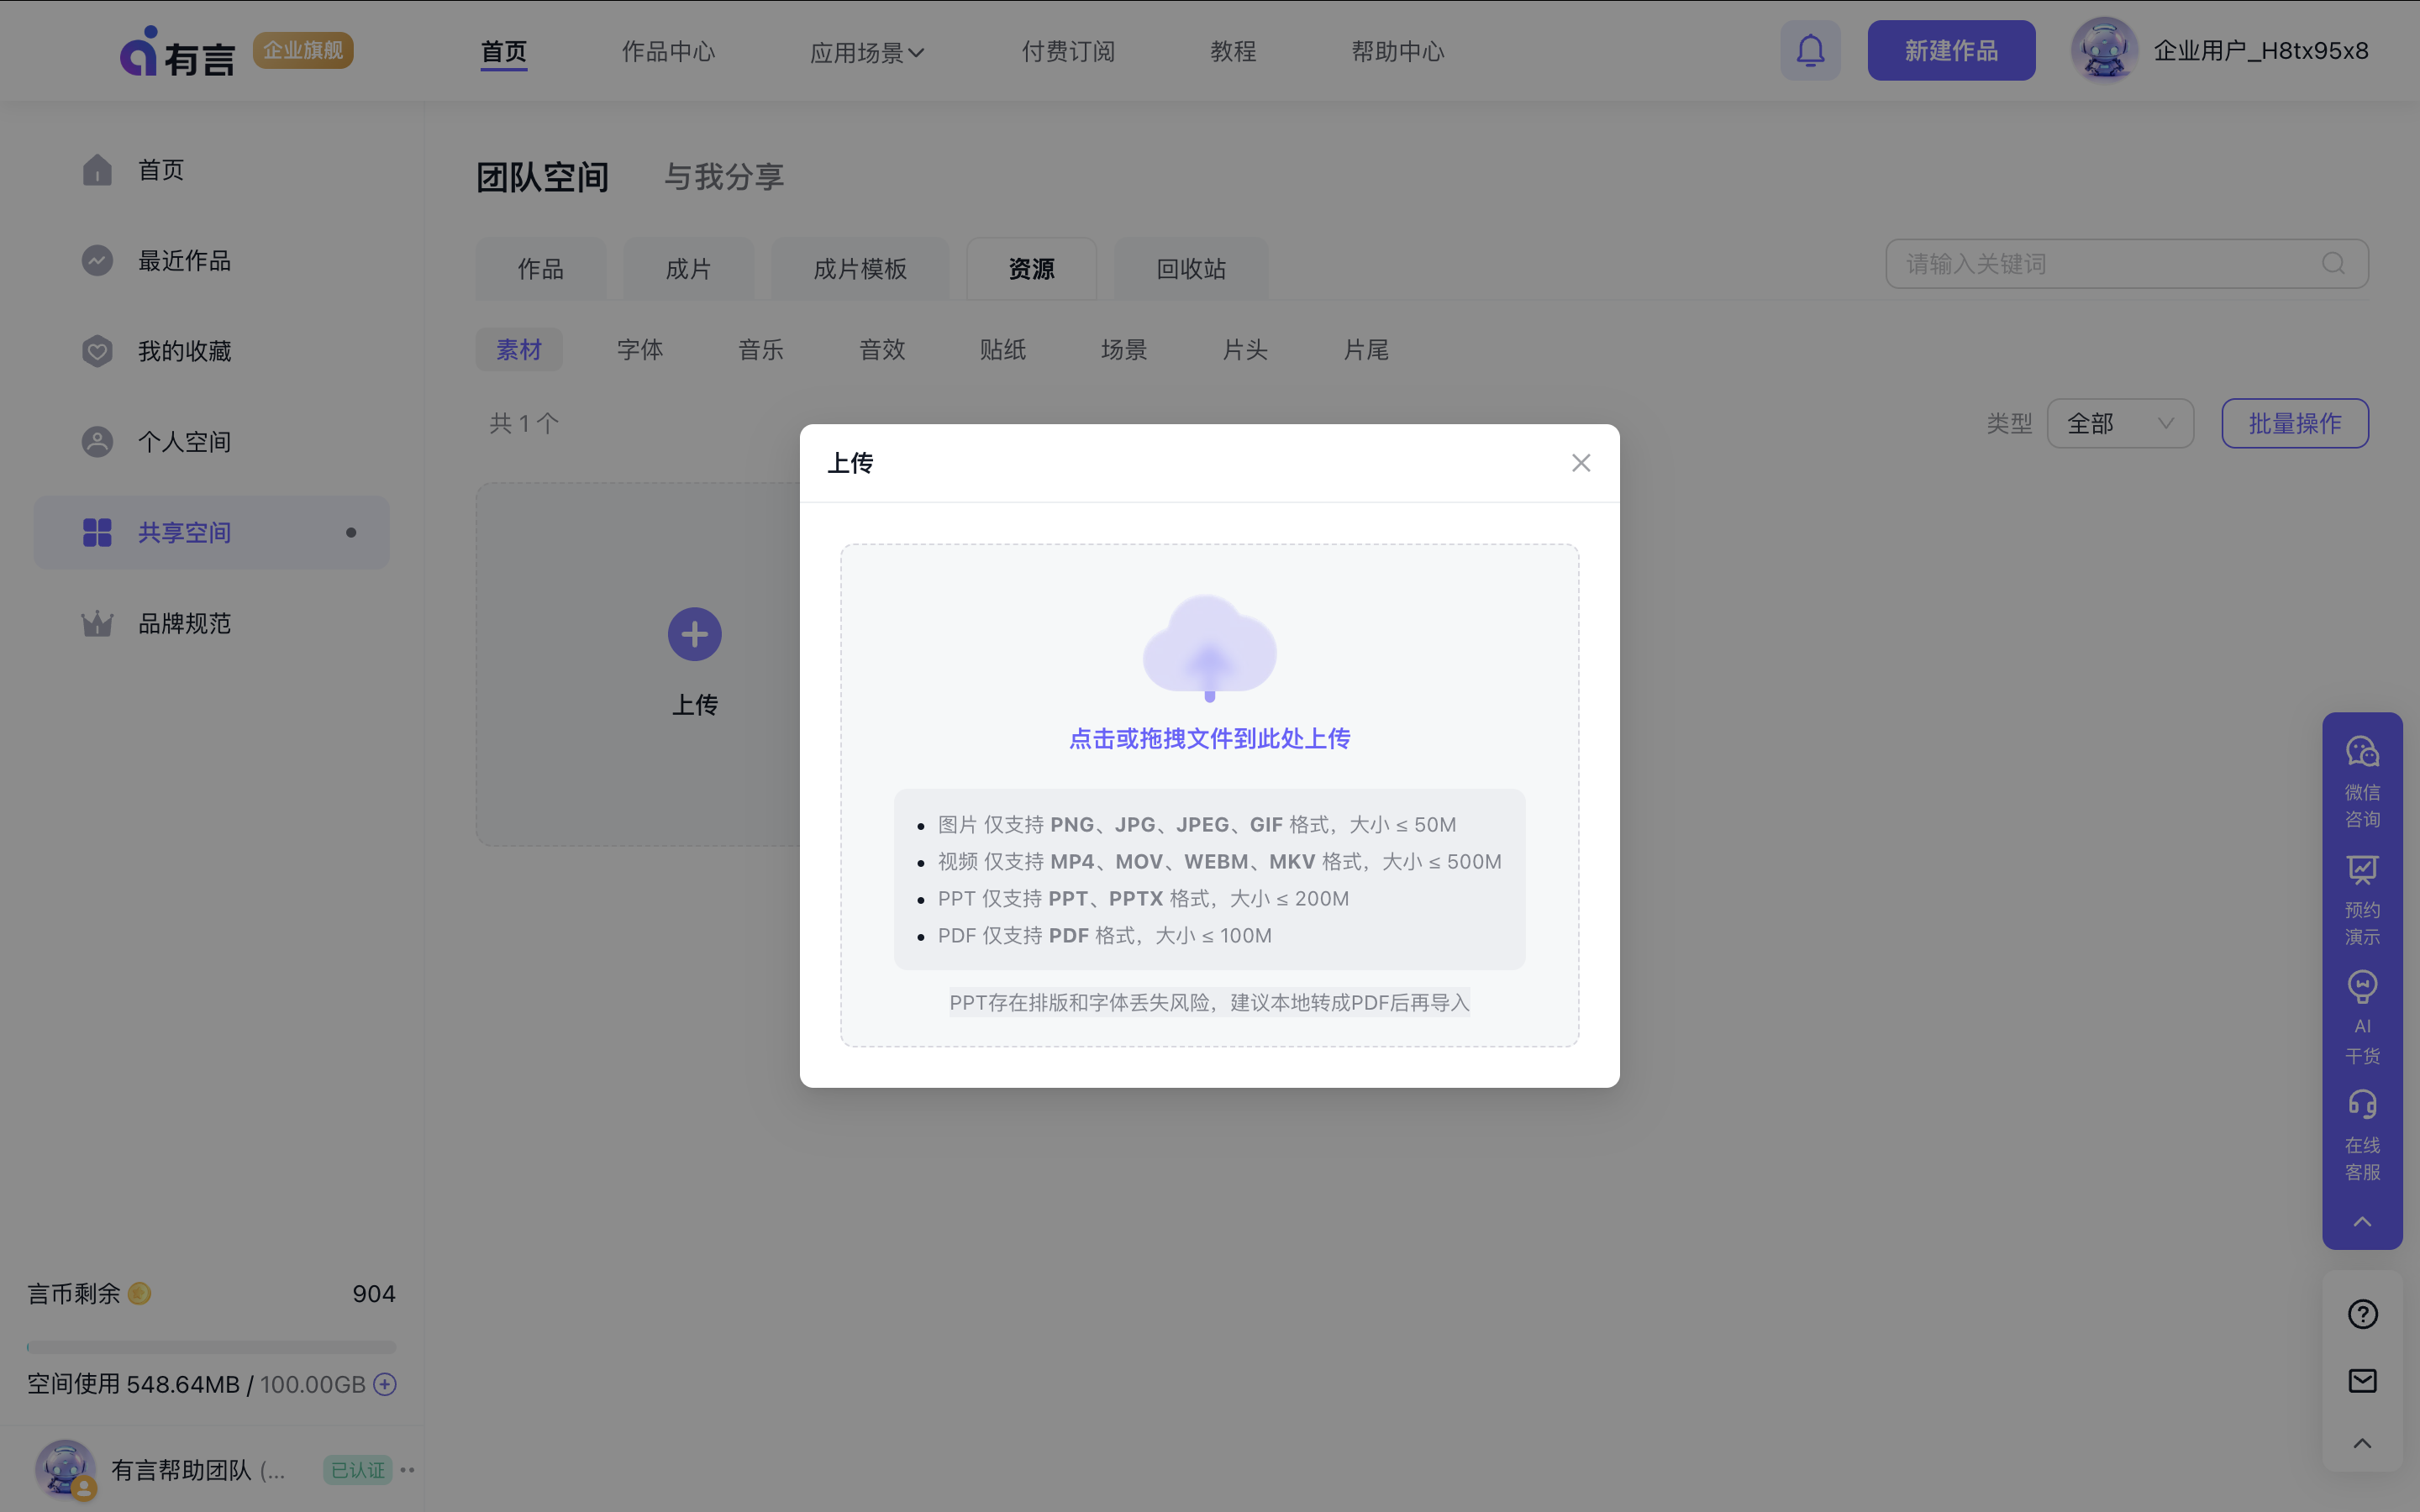Click the cloud upload icon in dialog

(1209, 648)
